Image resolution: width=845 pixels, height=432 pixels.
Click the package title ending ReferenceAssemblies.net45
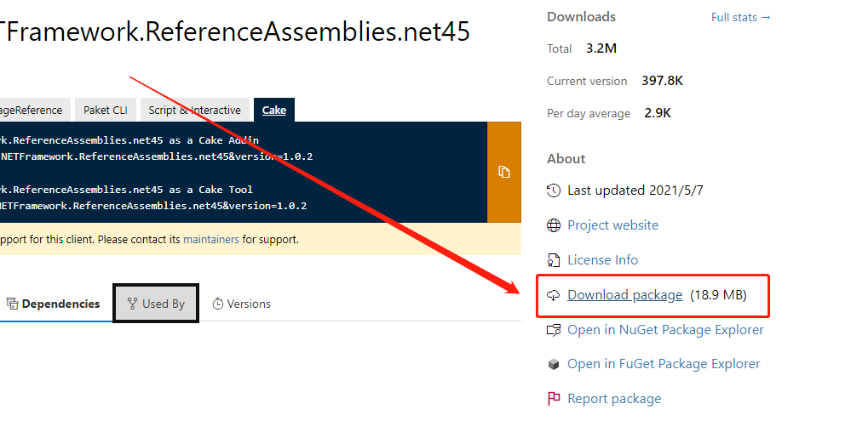(234, 31)
